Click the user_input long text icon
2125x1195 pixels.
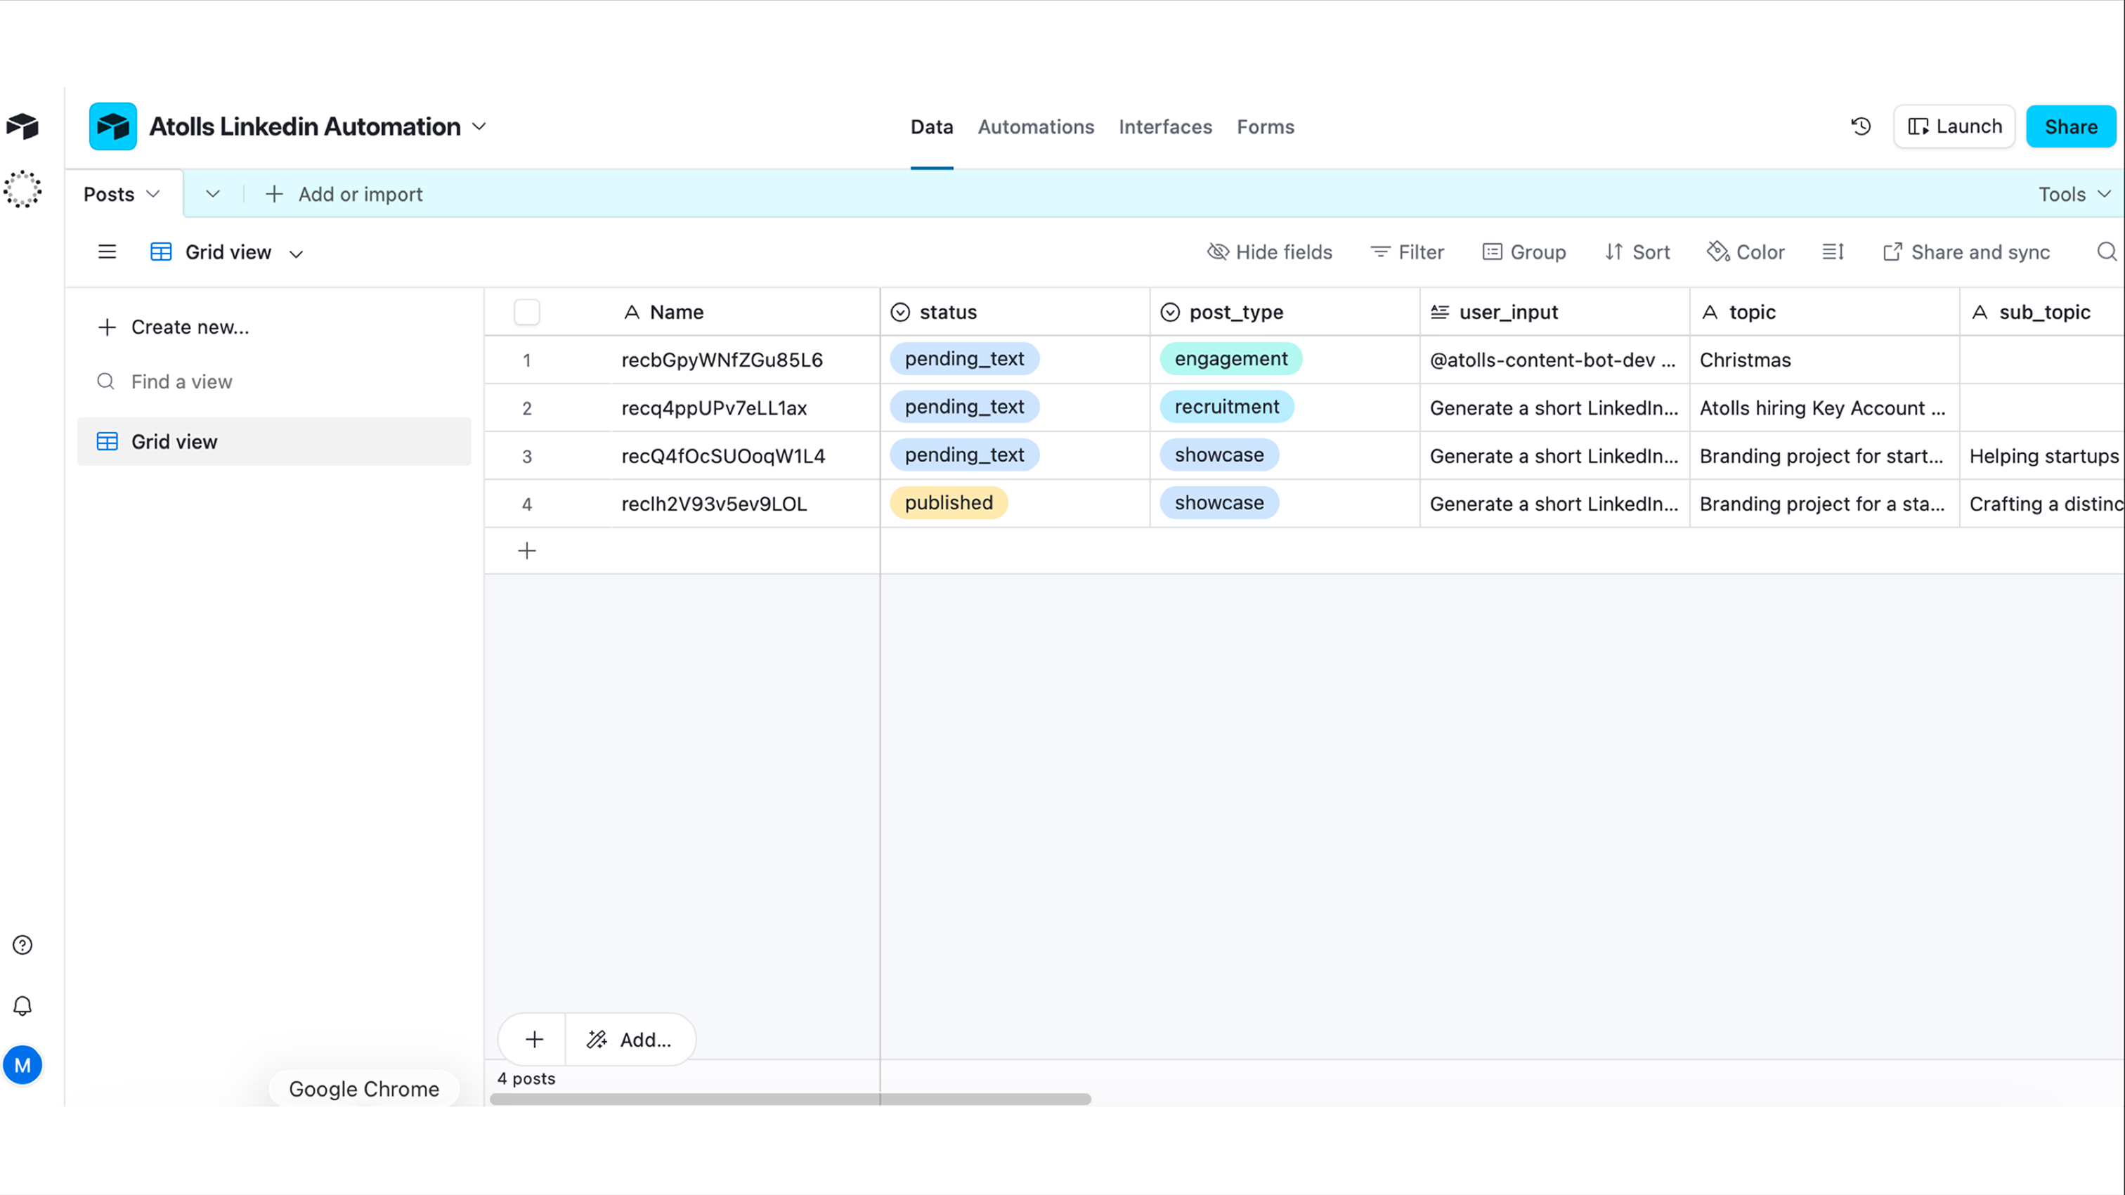coord(1439,312)
